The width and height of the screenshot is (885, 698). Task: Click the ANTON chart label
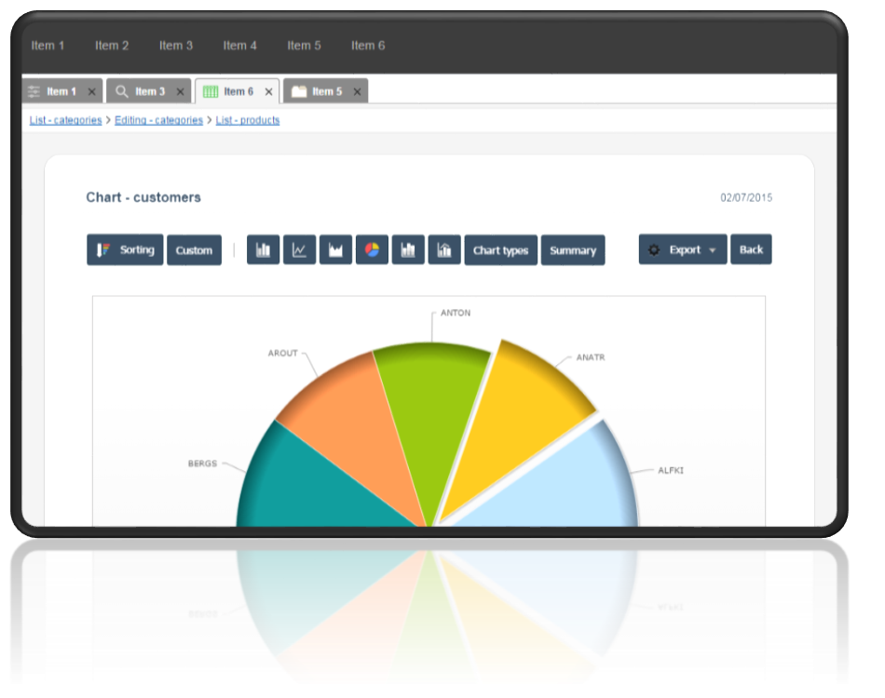[x=456, y=313]
